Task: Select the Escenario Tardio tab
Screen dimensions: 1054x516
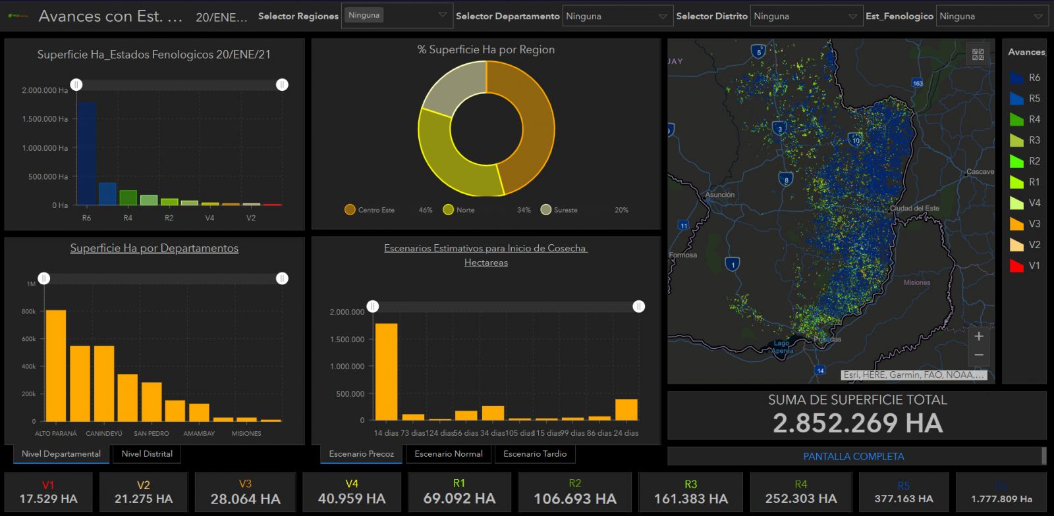Action: point(534,454)
